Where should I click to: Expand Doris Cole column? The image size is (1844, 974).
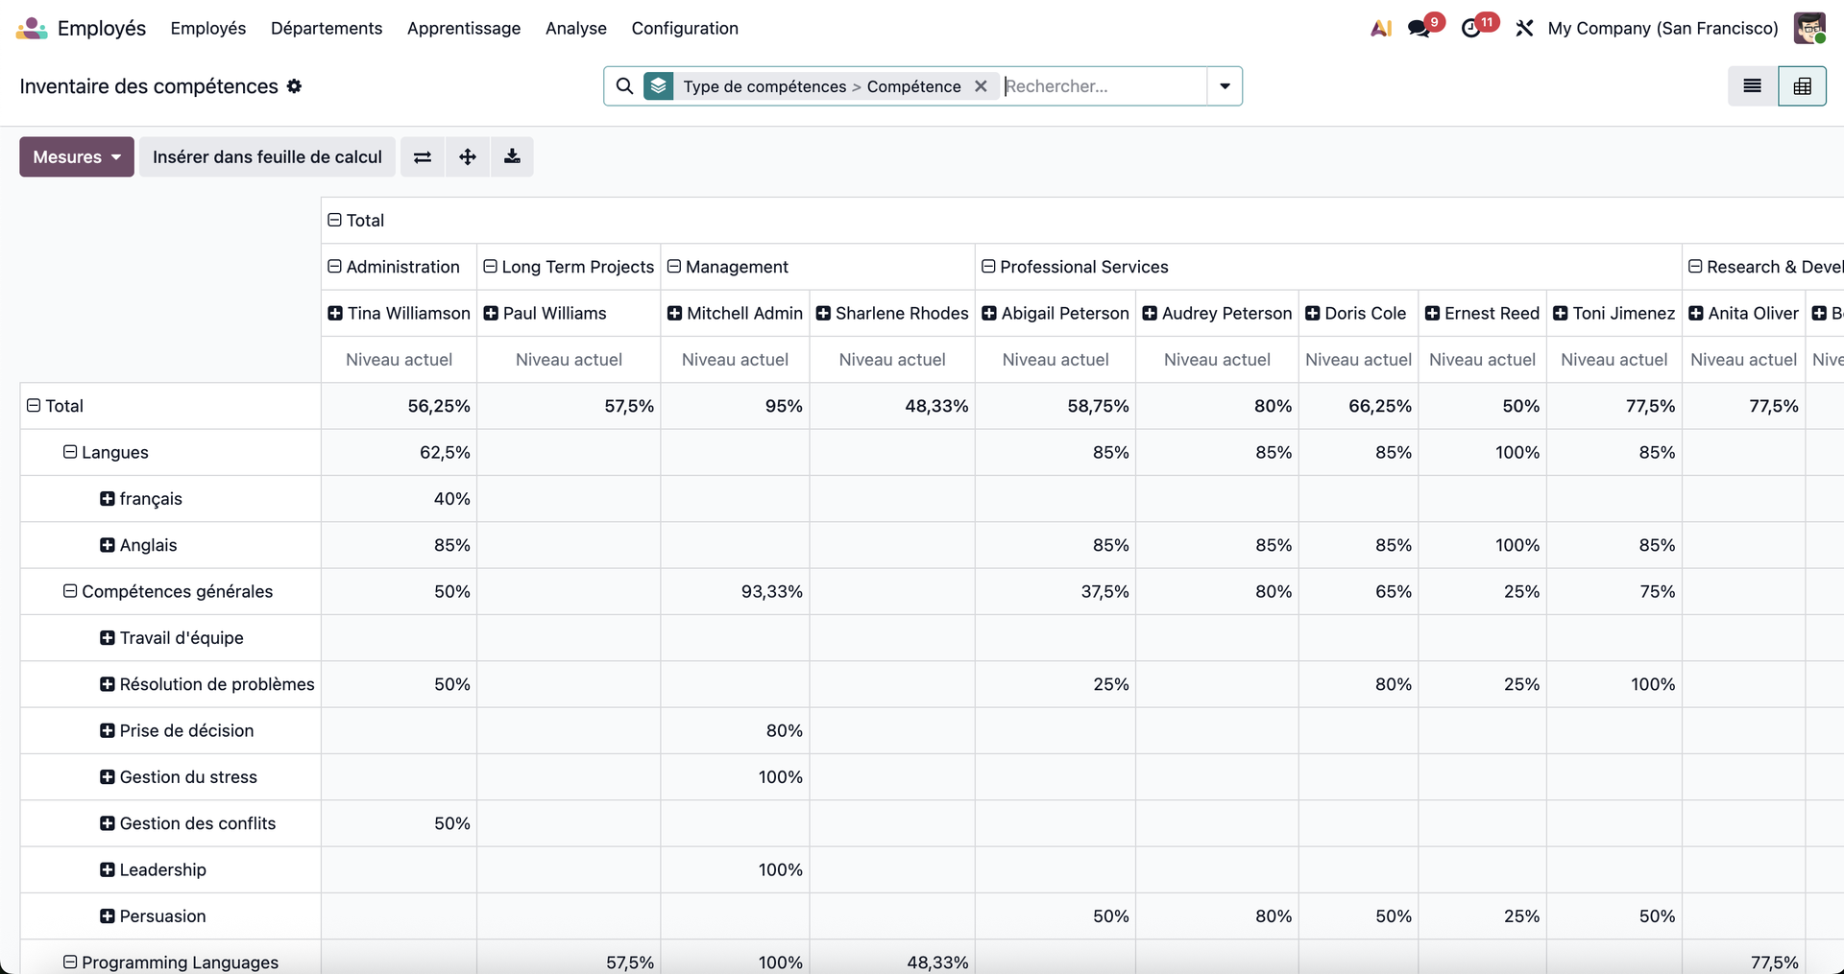click(1313, 313)
